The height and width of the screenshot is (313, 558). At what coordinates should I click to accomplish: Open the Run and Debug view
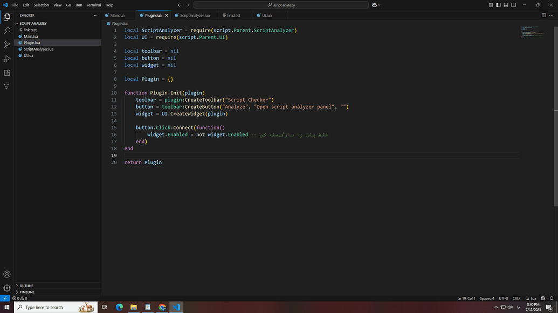point(6,59)
